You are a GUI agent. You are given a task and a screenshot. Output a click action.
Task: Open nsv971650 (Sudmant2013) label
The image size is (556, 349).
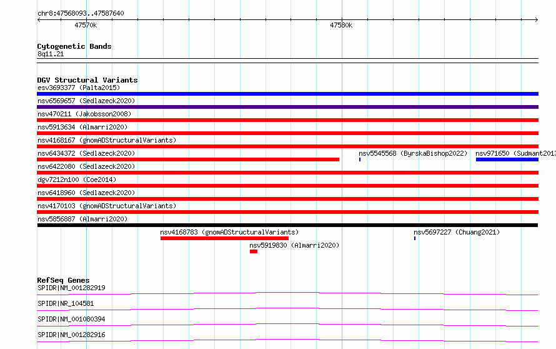[x=515, y=153]
